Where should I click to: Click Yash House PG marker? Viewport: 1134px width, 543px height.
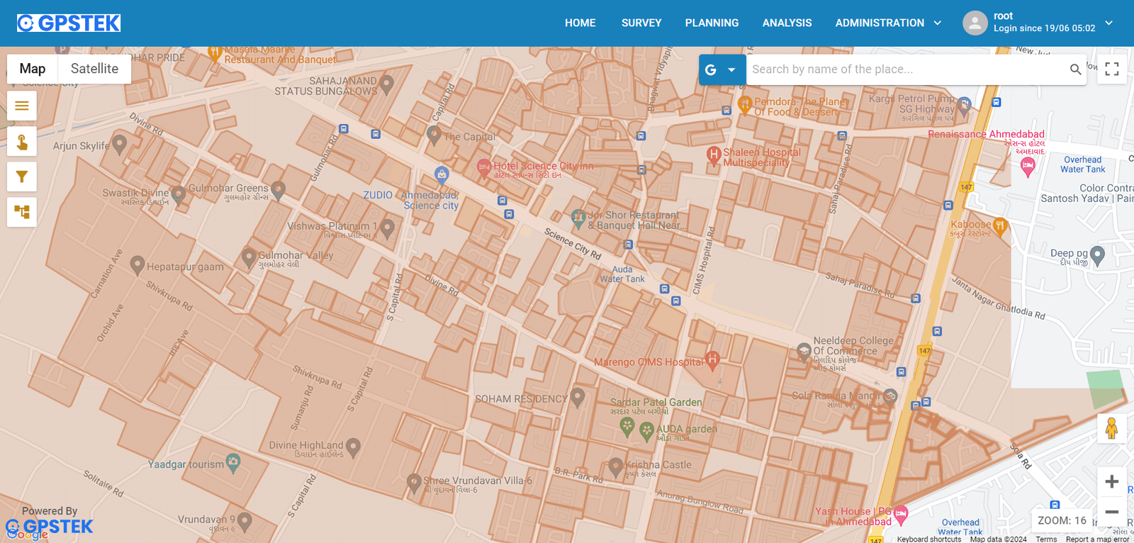point(901,514)
